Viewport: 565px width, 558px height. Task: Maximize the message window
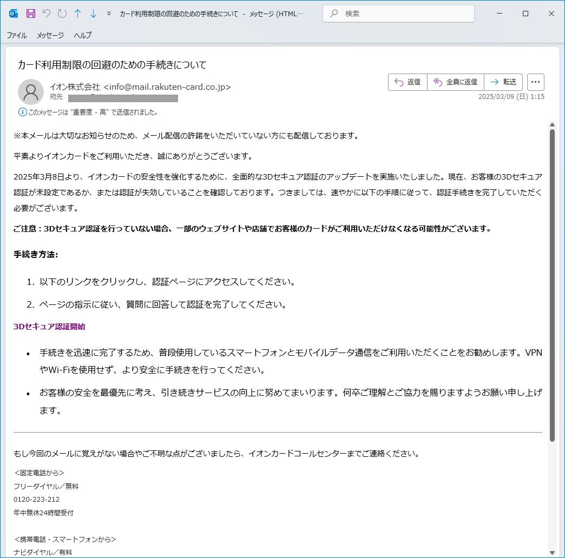[x=525, y=14]
